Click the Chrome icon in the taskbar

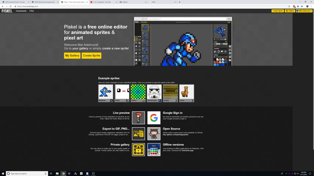[x=63, y=173]
